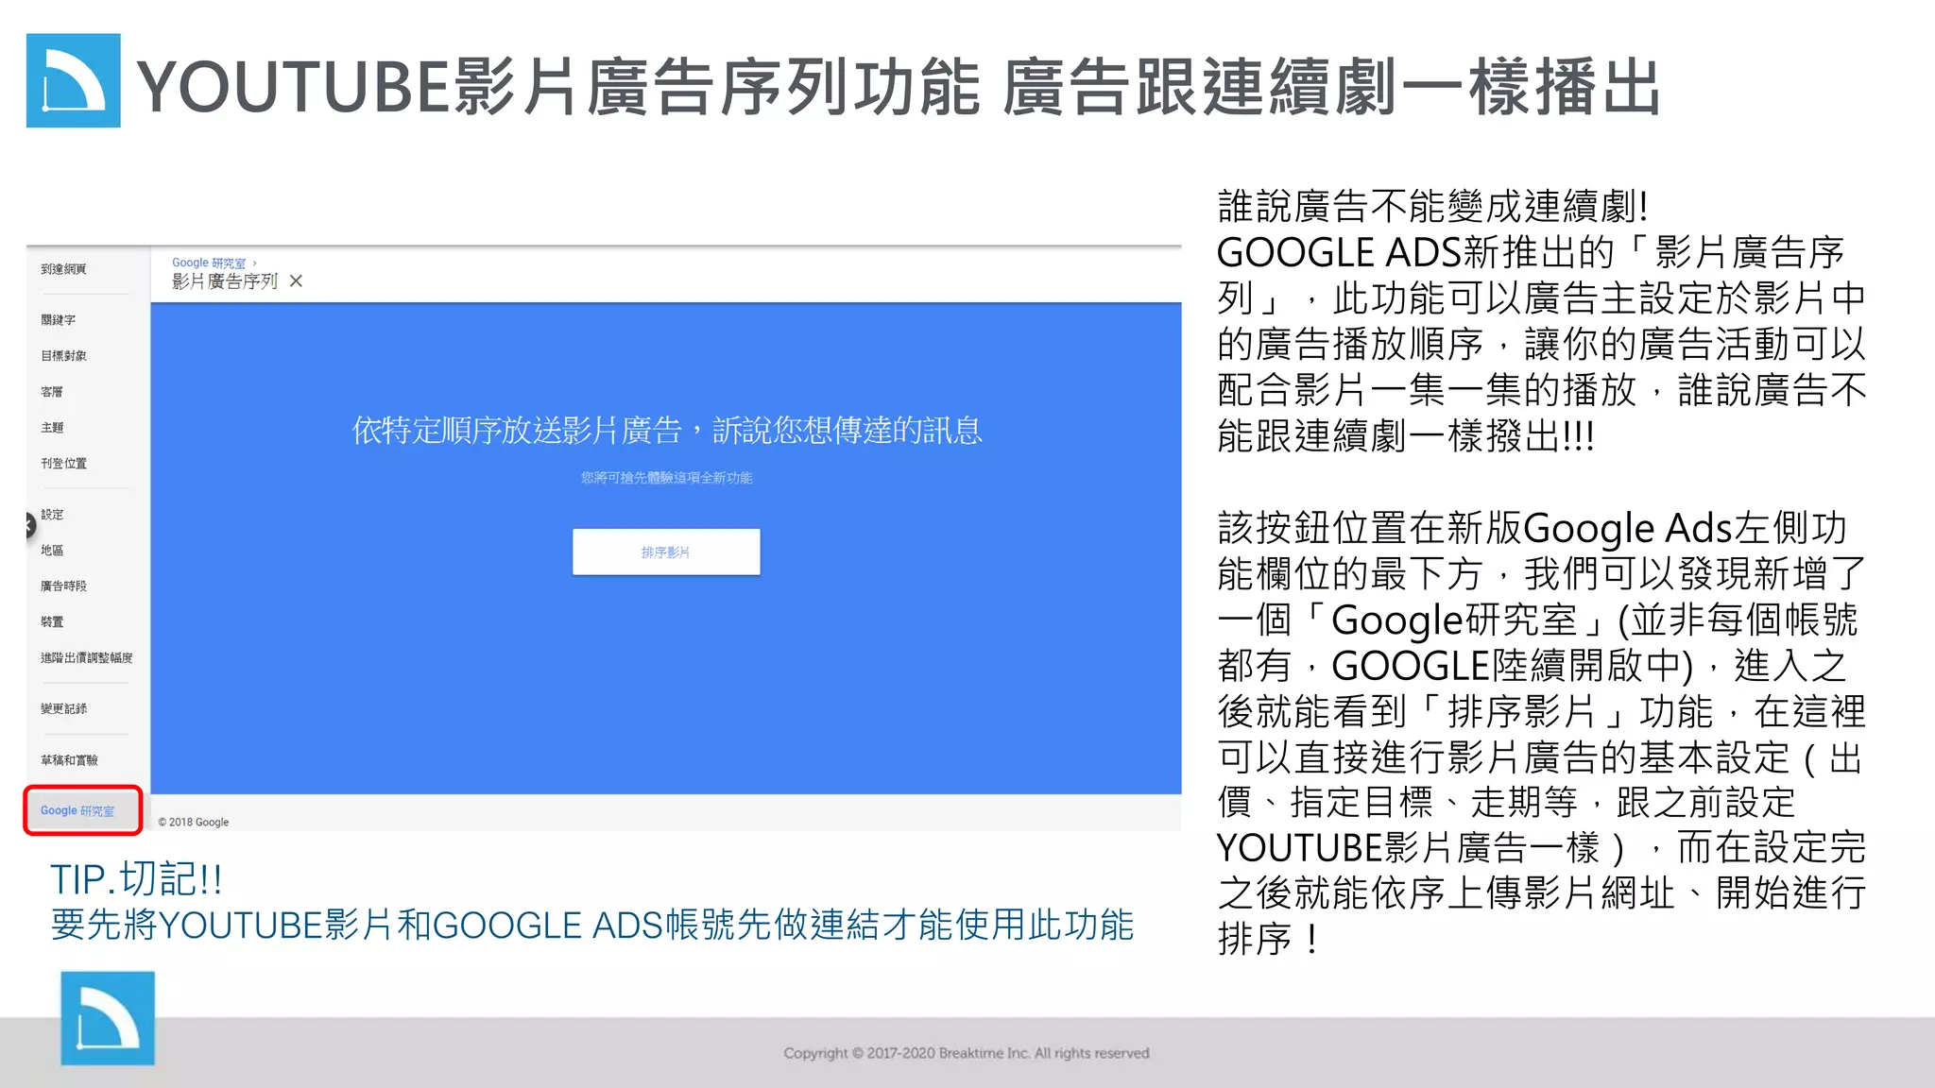Screen dimensions: 1935x1088
Task: Click the blue logo in the bottom footer
Action: coord(108,1018)
